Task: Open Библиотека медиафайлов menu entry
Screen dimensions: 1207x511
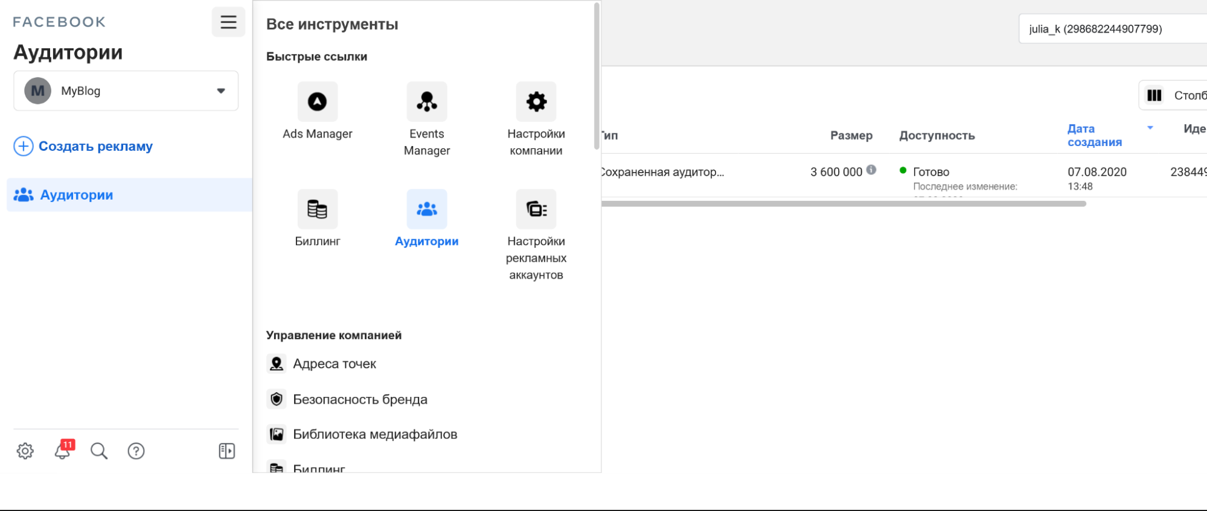Action: pos(375,434)
